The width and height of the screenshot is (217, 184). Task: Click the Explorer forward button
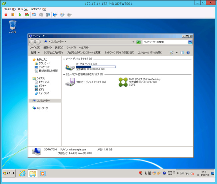pyautogui.click(x=38, y=42)
